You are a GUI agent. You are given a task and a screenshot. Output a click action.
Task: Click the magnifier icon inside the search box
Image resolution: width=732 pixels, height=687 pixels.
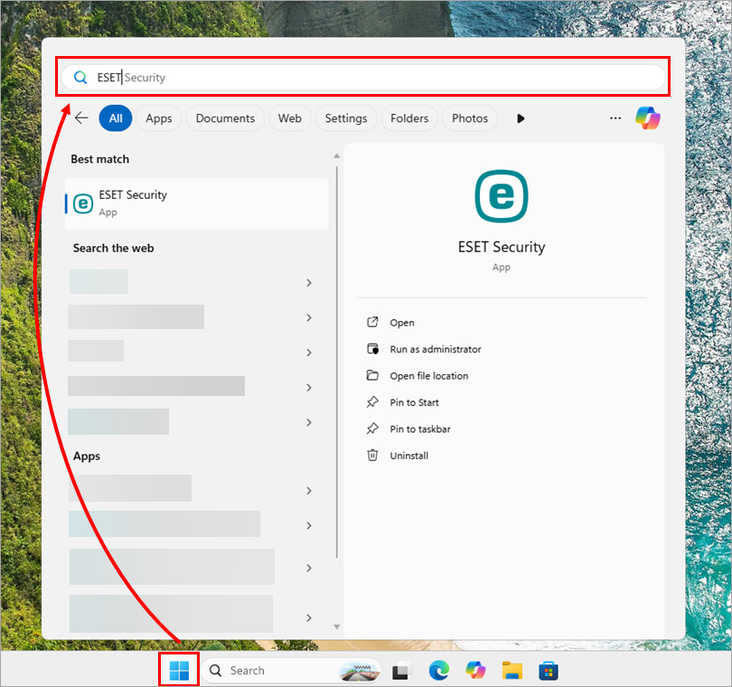coord(80,77)
